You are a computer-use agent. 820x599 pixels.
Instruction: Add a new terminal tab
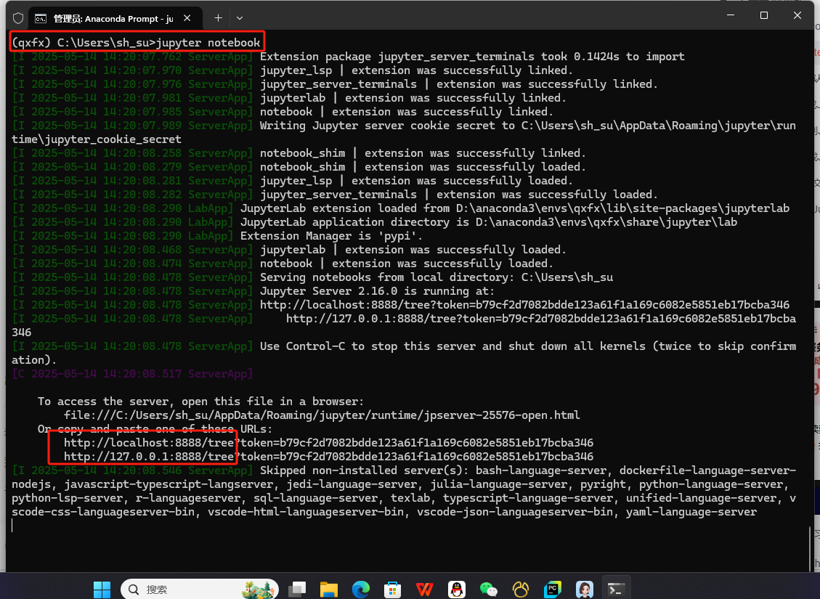[218, 18]
